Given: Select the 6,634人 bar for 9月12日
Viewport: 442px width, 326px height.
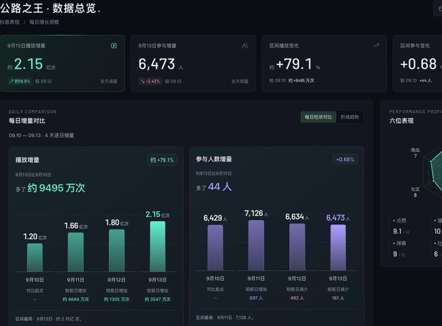Looking at the screenshot, I should click(297, 247).
